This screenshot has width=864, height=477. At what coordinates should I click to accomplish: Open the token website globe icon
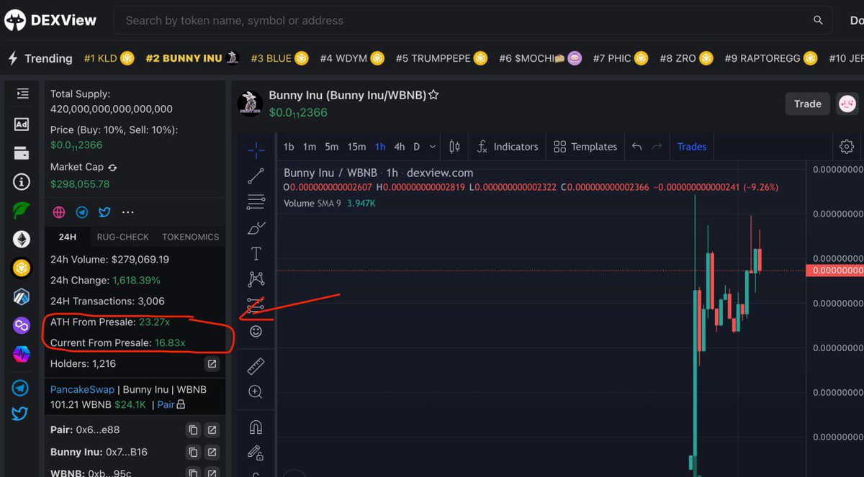pos(59,212)
